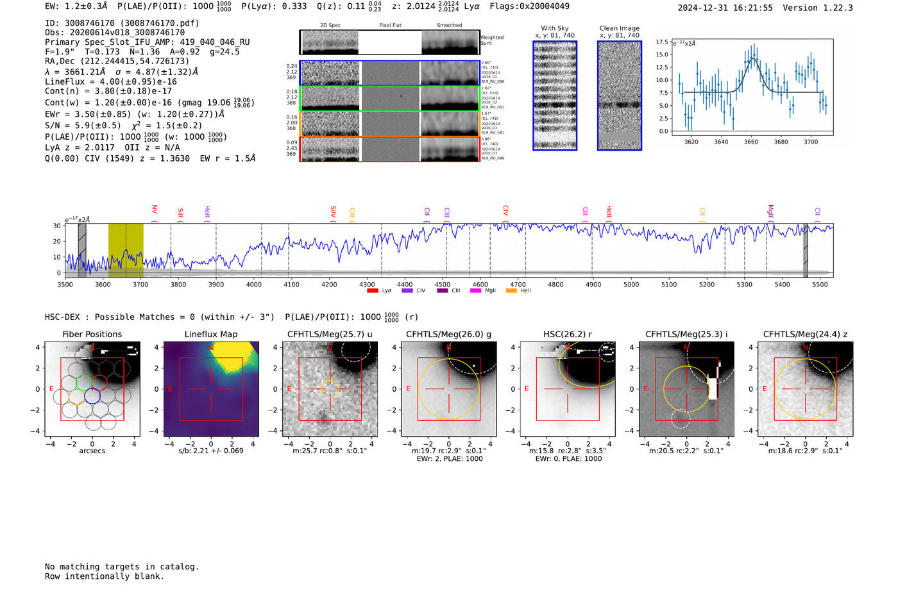Click the red-bordered 2D spectrum row

coord(390,149)
